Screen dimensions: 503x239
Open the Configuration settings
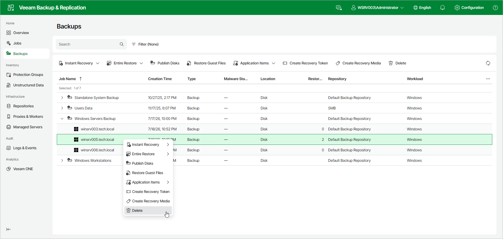pyautogui.click(x=469, y=8)
